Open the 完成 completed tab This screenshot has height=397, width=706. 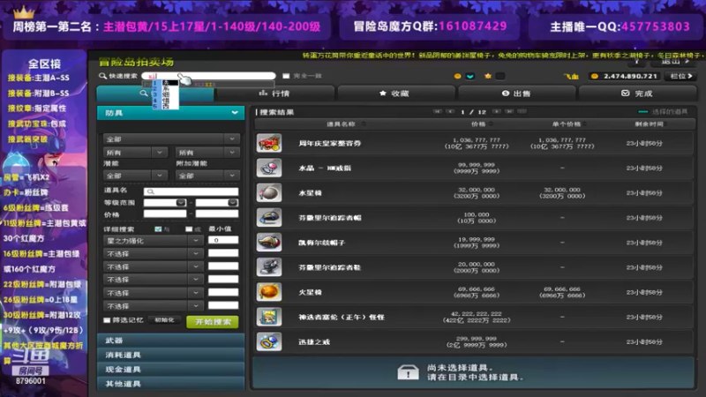click(637, 94)
